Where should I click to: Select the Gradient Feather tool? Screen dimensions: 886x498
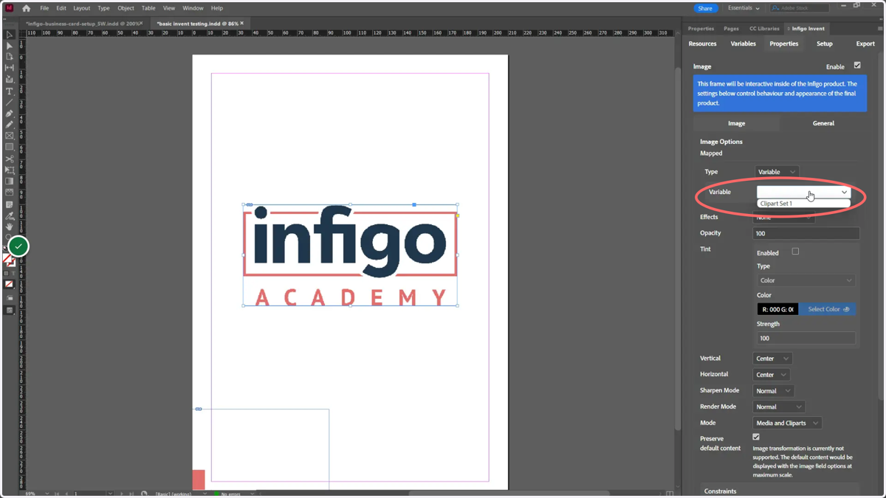coord(10,193)
